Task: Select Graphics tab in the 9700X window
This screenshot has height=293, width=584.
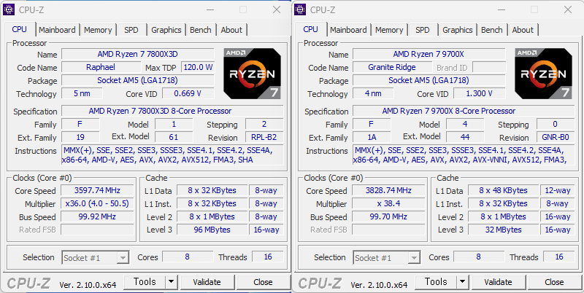Action: [458, 30]
